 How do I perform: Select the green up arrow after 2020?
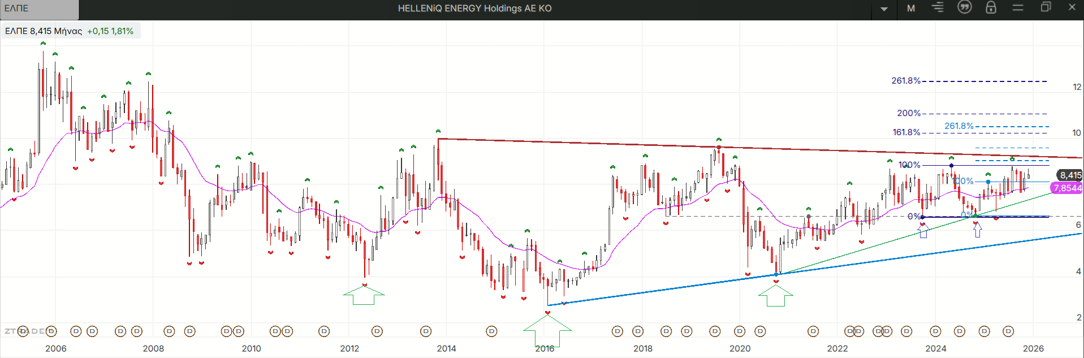point(775,295)
